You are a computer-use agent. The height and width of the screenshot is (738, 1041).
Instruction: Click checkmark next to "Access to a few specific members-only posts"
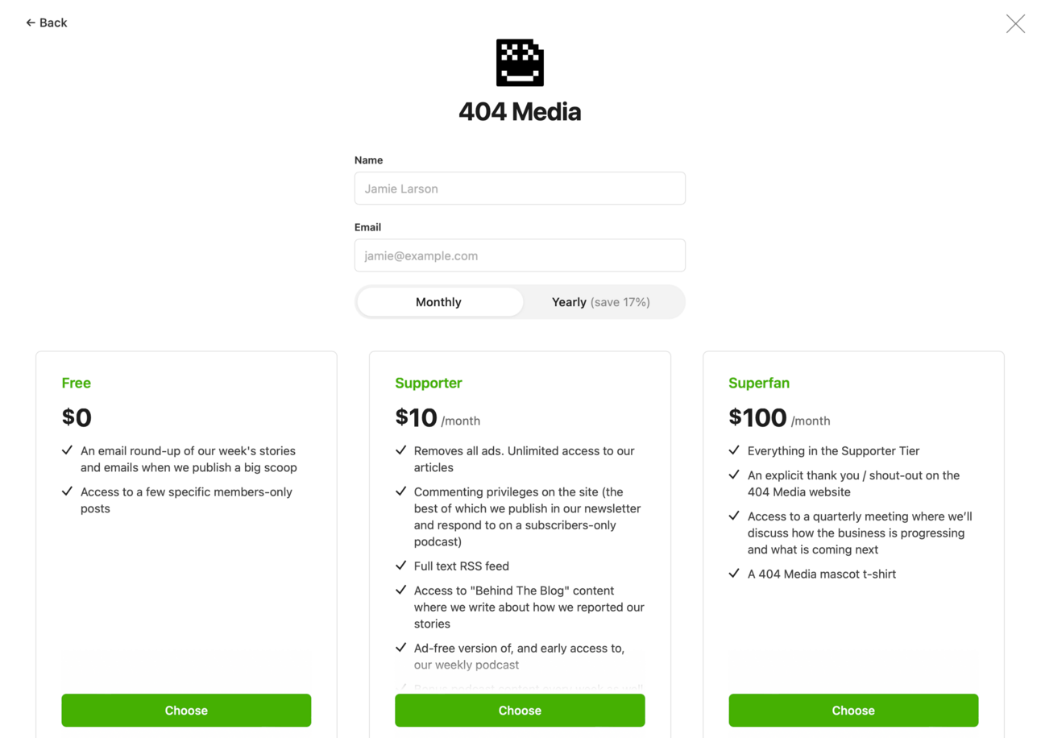tap(67, 491)
